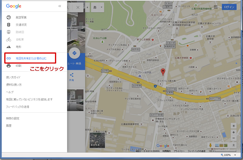Click the satellite imagery (航空写真) icon
243x160 pixels.
pos(9,17)
